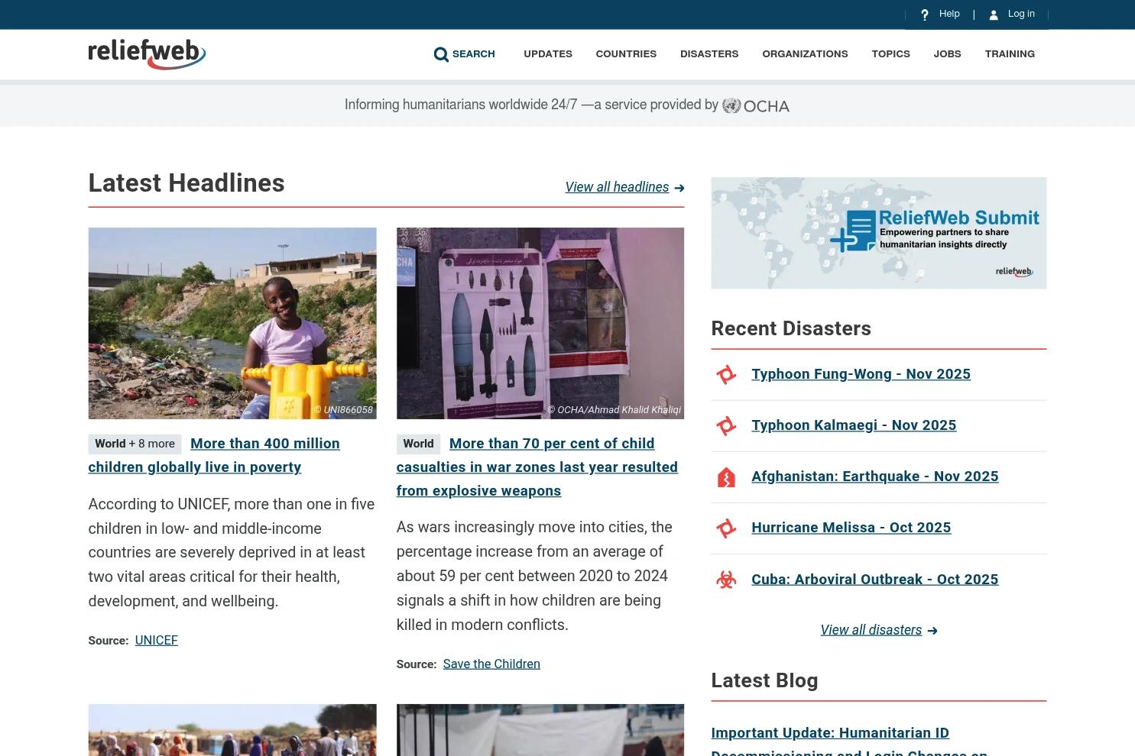Follow the View all disasters link
Image resolution: width=1135 pixels, height=756 pixels.
[871, 630]
